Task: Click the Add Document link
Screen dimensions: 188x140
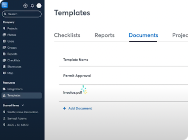Action: 80,108
